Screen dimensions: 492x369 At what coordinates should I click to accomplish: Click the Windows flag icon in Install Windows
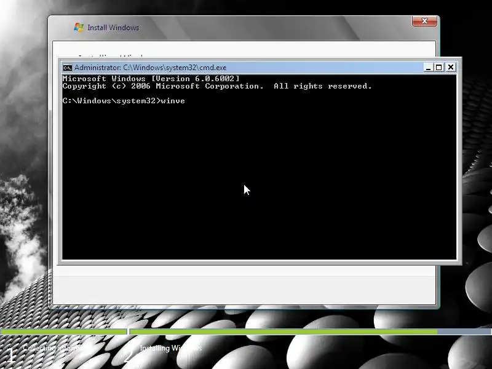79,27
